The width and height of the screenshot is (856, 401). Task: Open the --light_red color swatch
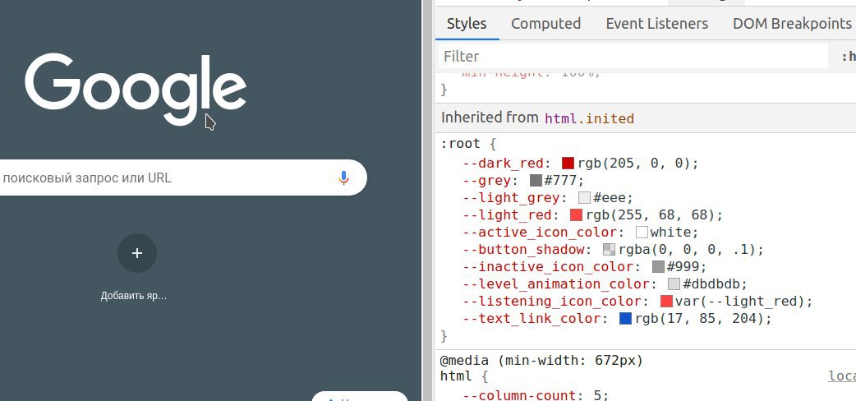click(576, 214)
